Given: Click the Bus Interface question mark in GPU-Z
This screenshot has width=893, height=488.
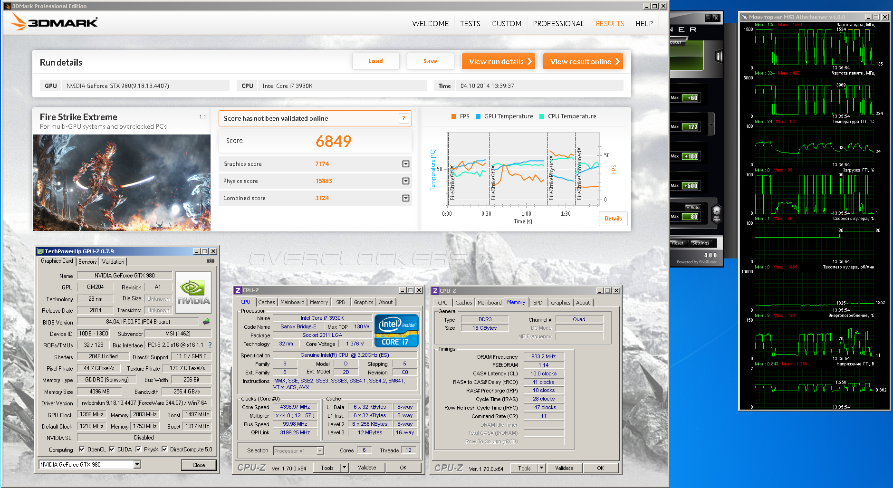Looking at the screenshot, I should tap(210, 345).
